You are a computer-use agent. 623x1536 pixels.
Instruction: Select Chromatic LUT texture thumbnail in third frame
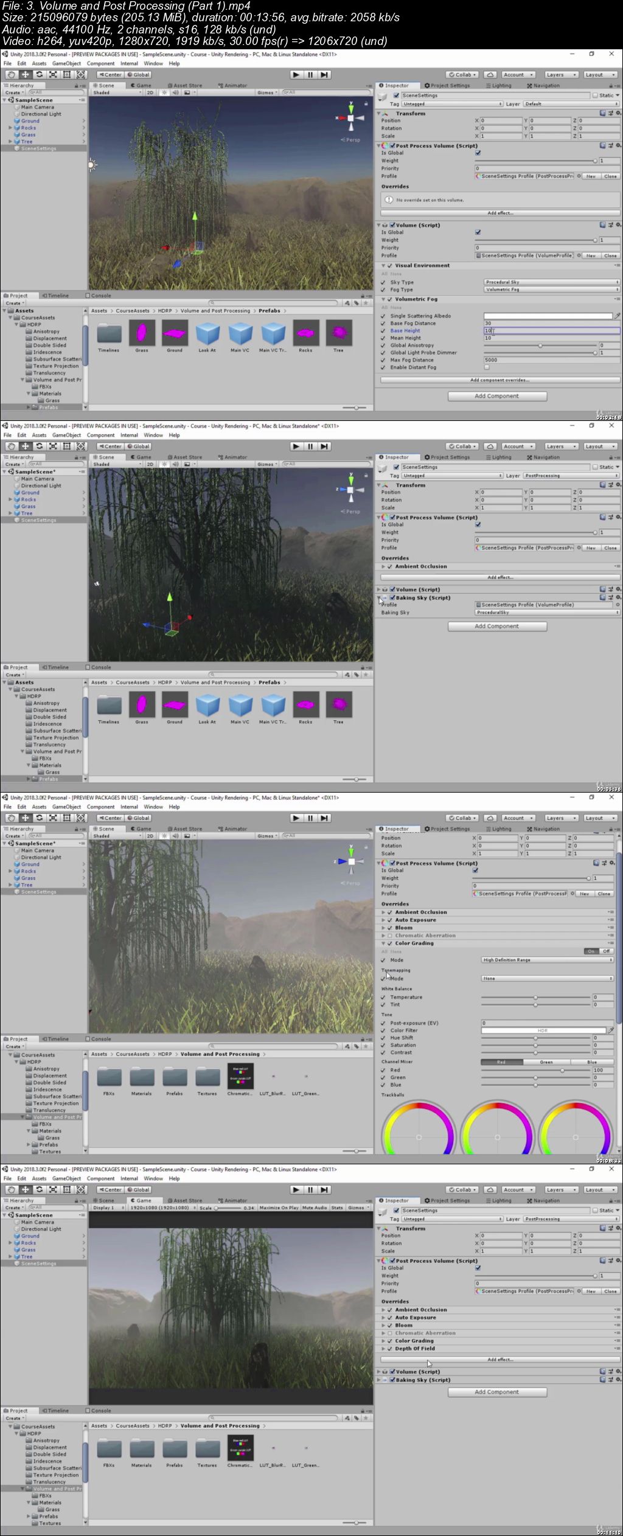240,1076
